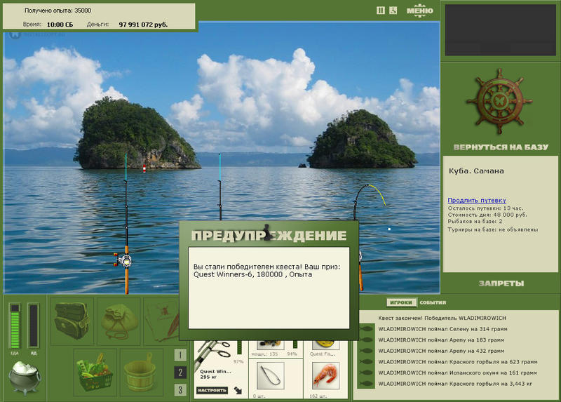The height and width of the screenshot is (402, 561).
Task: Click event row 'Красного горбыля на 3,443 кг'
Action: tap(454, 384)
